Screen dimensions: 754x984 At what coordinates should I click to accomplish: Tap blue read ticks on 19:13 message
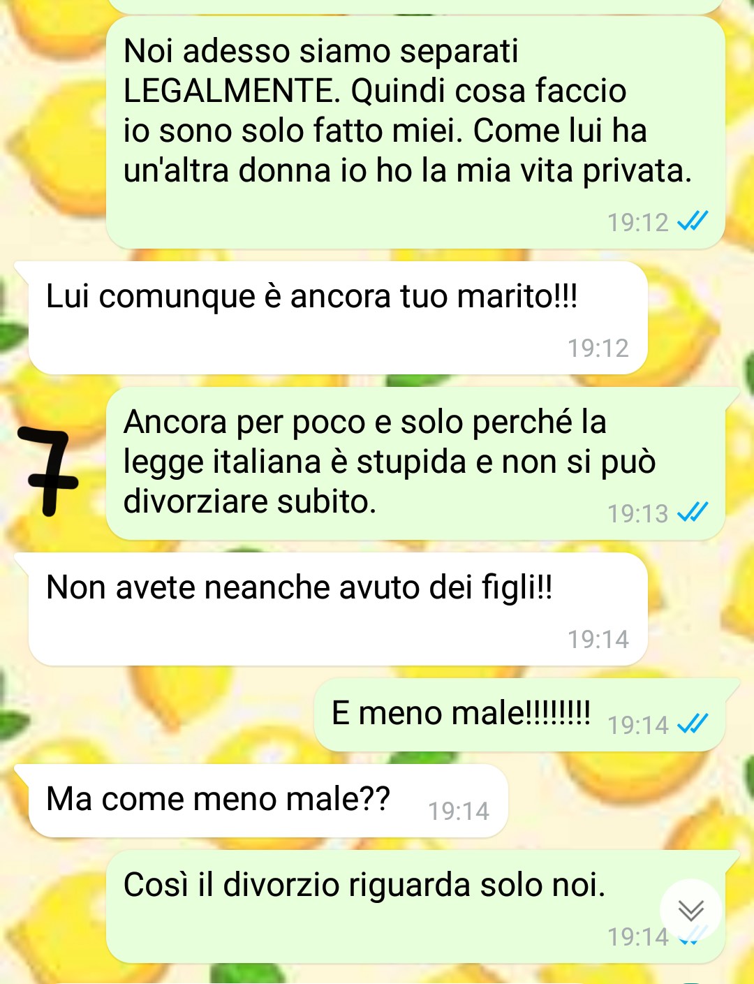coord(693,513)
